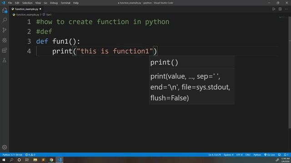
Task: Click the 'def' keyword on line 3
Action: click(x=42, y=41)
